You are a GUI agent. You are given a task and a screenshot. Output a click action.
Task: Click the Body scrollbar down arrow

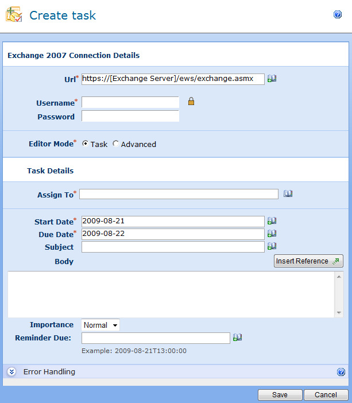(339, 312)
